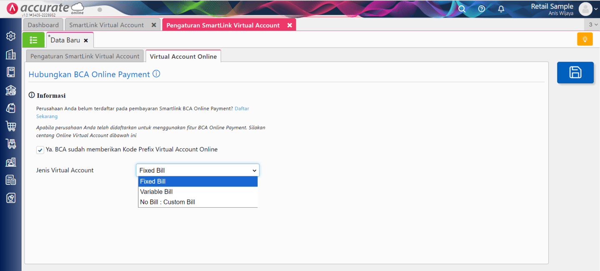
Task: Open the Virtual Account Online sub-tab
Action: pos(183,56)
